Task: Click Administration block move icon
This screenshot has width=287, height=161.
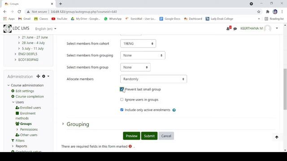Action: tap(38, 76)
